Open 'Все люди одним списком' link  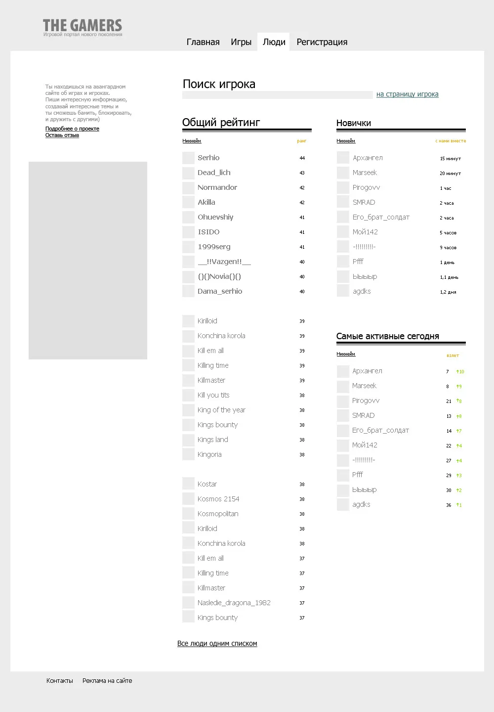pos(217,643)
